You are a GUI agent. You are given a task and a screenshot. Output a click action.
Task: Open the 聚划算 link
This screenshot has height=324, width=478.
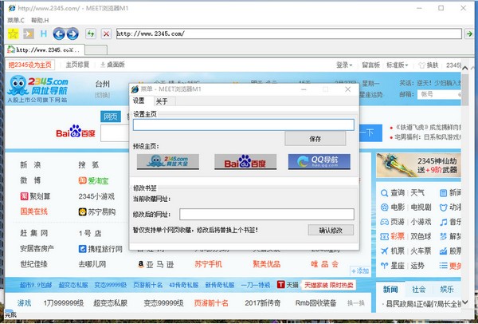[x=35, y=196]
